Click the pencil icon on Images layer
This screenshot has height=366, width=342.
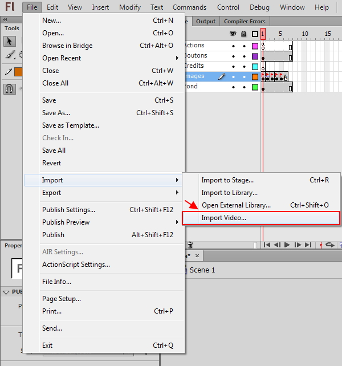click(x=222, y=76)
